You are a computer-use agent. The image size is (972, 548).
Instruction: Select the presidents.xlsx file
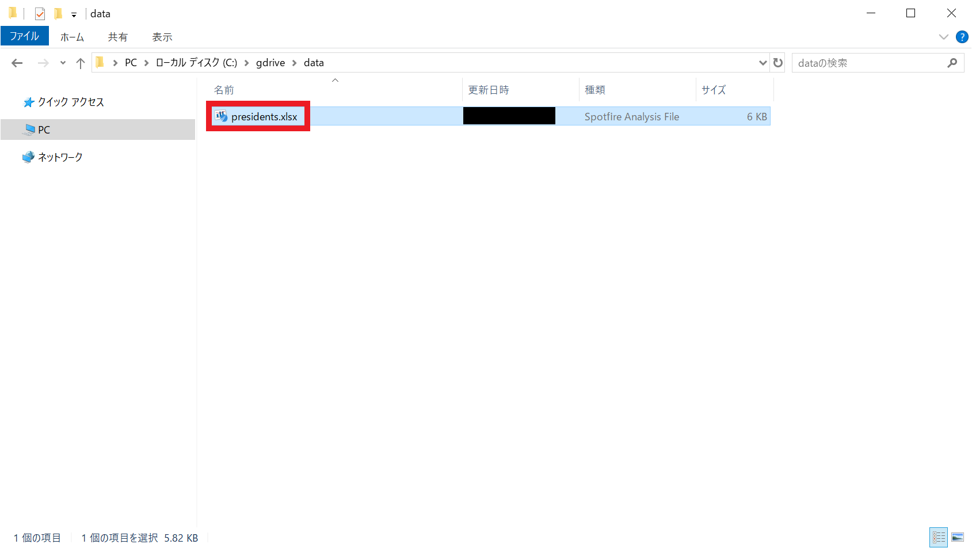pyautogui.click(x=264, y=117)
